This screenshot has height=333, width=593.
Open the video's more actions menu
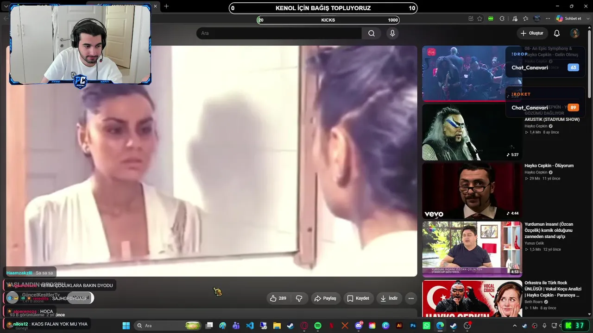411,298
